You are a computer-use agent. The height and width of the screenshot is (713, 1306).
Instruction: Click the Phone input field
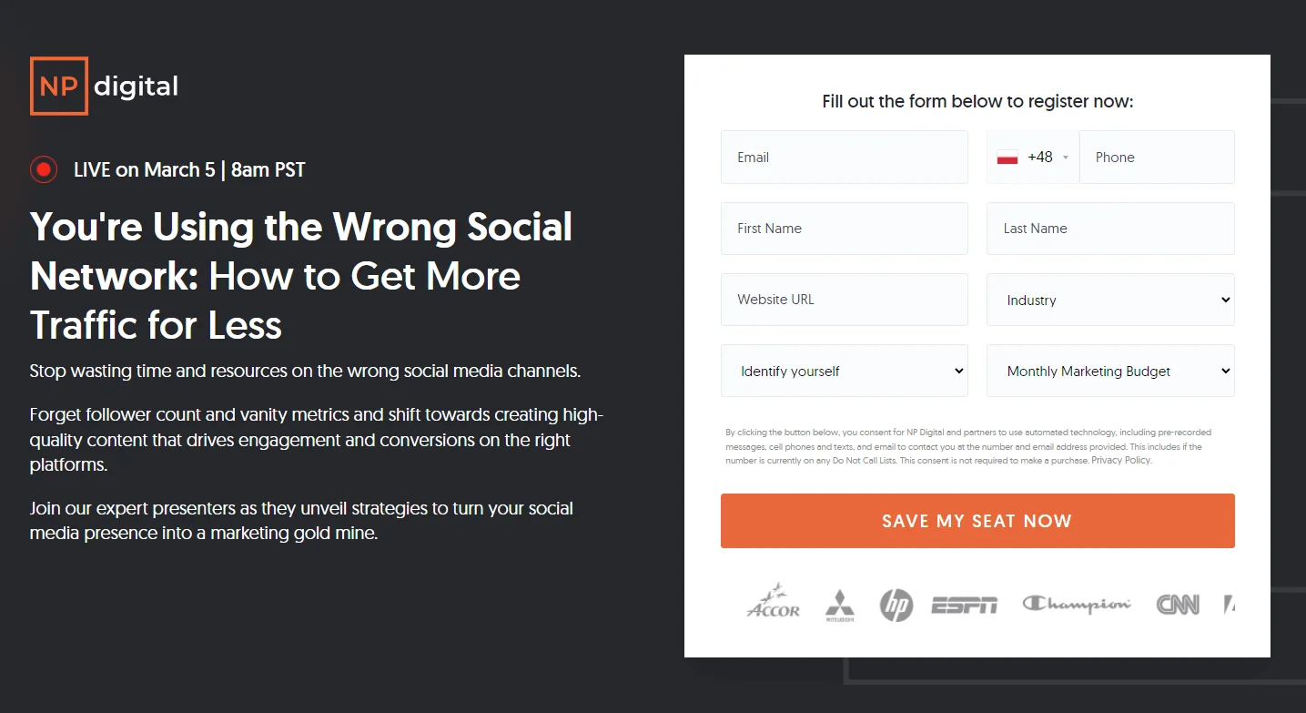tap(1156, 157)
